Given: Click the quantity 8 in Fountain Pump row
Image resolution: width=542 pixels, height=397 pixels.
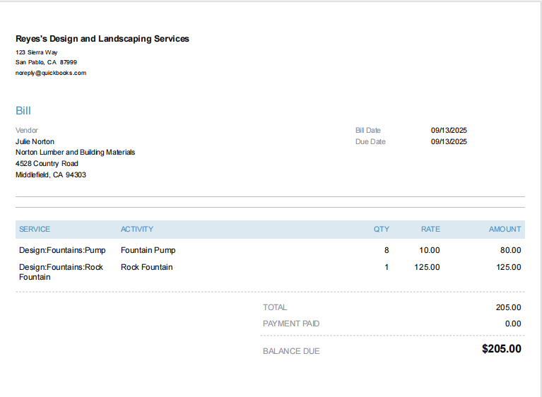Looking at the screenshot, I should (x=387, y=250).
